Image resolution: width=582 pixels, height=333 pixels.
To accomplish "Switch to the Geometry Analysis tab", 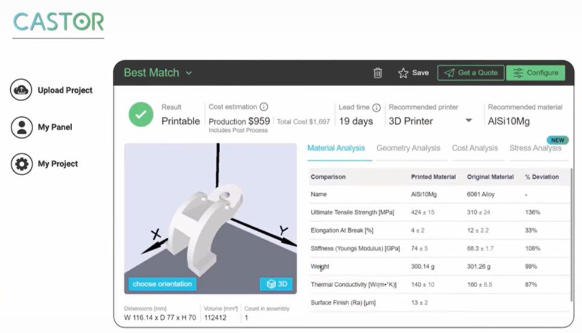I will pyautogui.click(x=408, y=148).
